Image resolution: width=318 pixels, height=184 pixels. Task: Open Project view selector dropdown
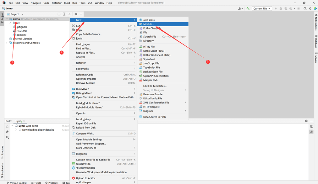[x=15, y=14]
